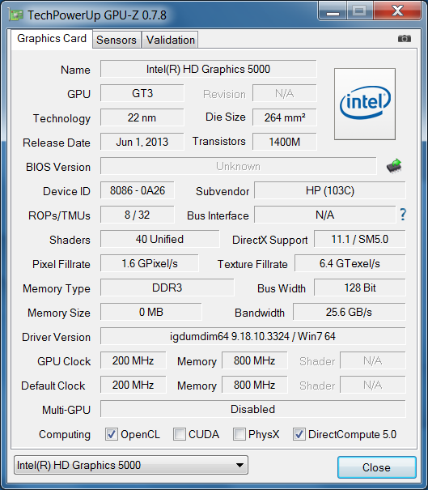Click the Pixel Fillrate value 1.6 GPixel/s
This screenshot has width=428, height=490.
pos(150,264)
